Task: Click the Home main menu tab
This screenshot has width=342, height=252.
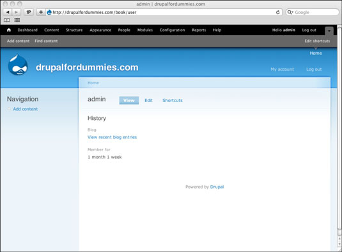Action: (x=316, y=53)
